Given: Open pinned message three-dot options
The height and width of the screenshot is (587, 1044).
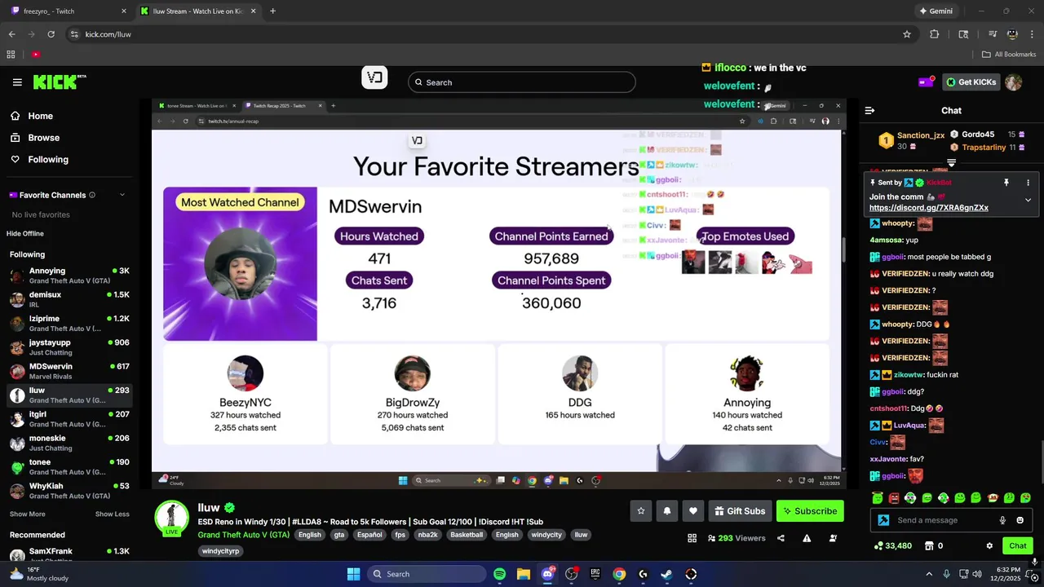Looking at the screenshot, I should [x=1028, y=183].
